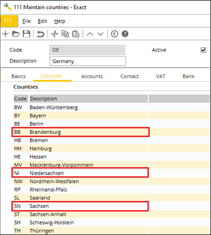Open the File menu
Image resolution: width=211 pixels, height=235 pixels.
coord(27,21)
